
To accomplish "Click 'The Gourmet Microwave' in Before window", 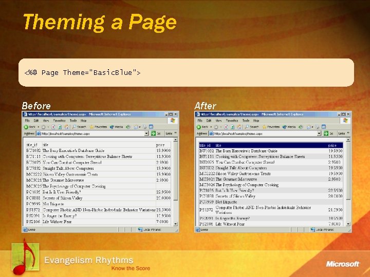I will [63, 180].
